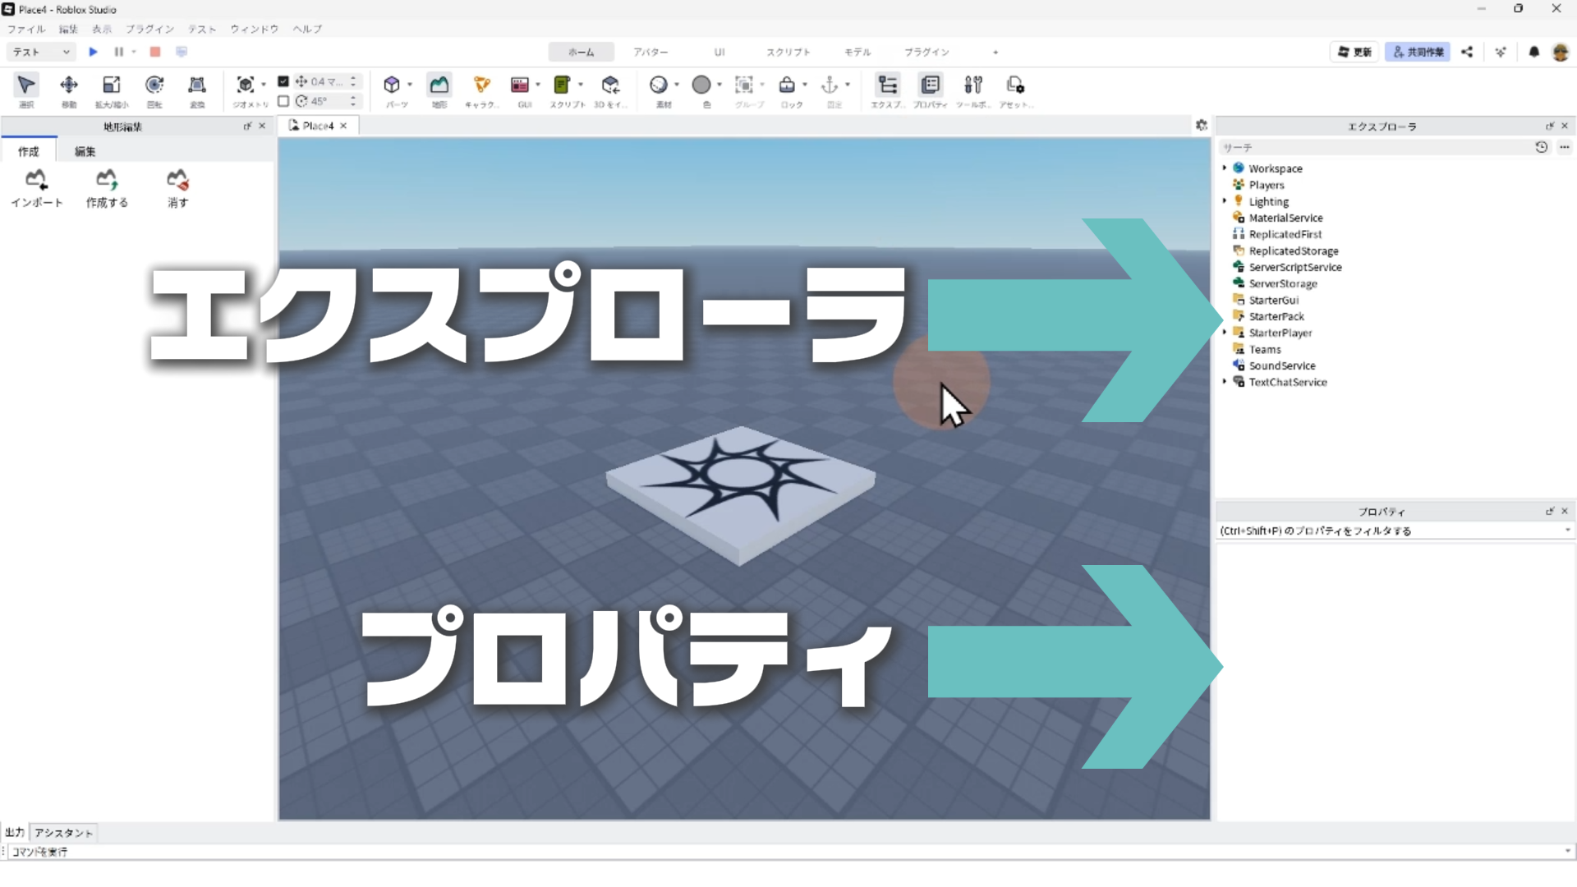
Task: Enable the 45° rotation snap checkbox
Action: (283, 101)
